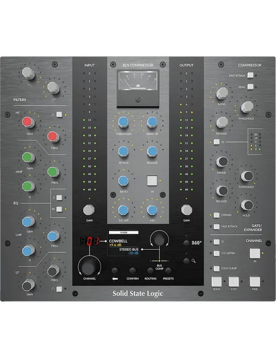Viewport: 276px width, 358px height.
Task: Click the green HMF Q knob
Action: 28,187
